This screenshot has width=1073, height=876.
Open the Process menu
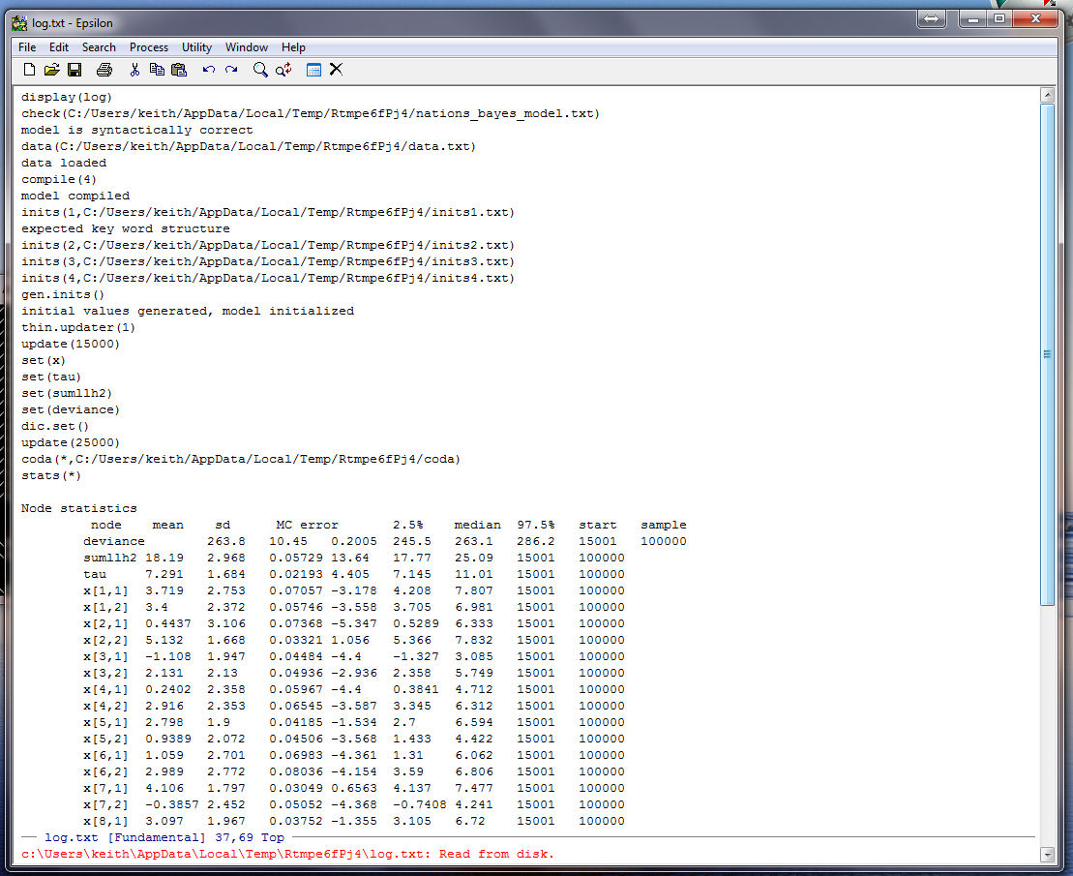pos(148,47)
